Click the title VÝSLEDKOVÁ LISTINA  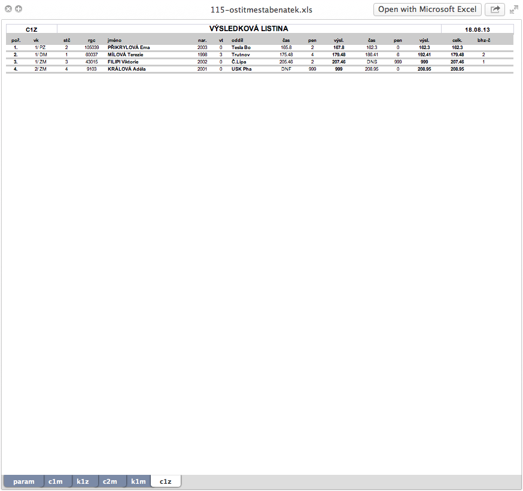pyautogui.click(x=248, y=29)
